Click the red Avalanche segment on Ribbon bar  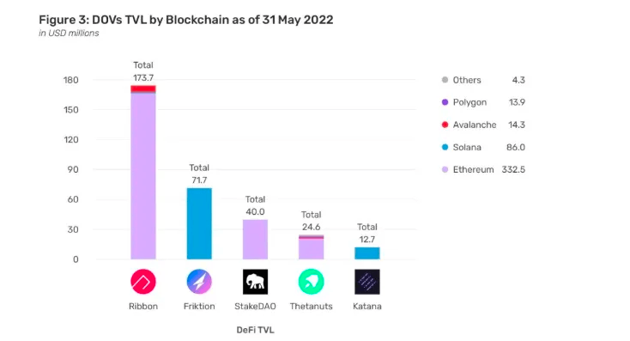pos(143,88)
